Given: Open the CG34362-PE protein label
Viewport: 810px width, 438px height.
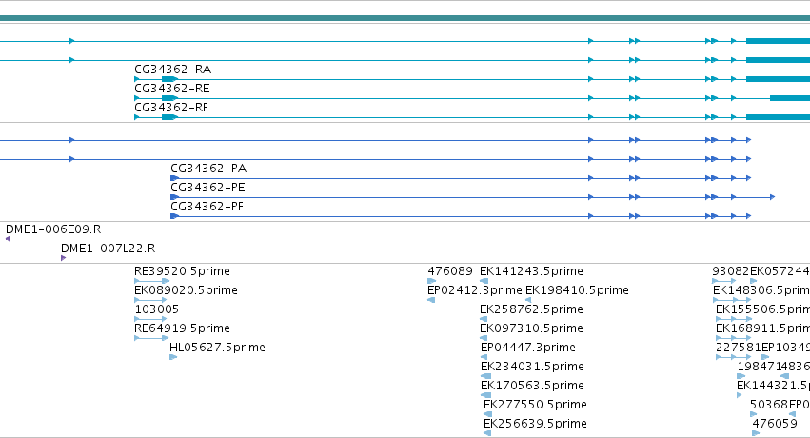Looking at the screenshot, I should point(207,188).
